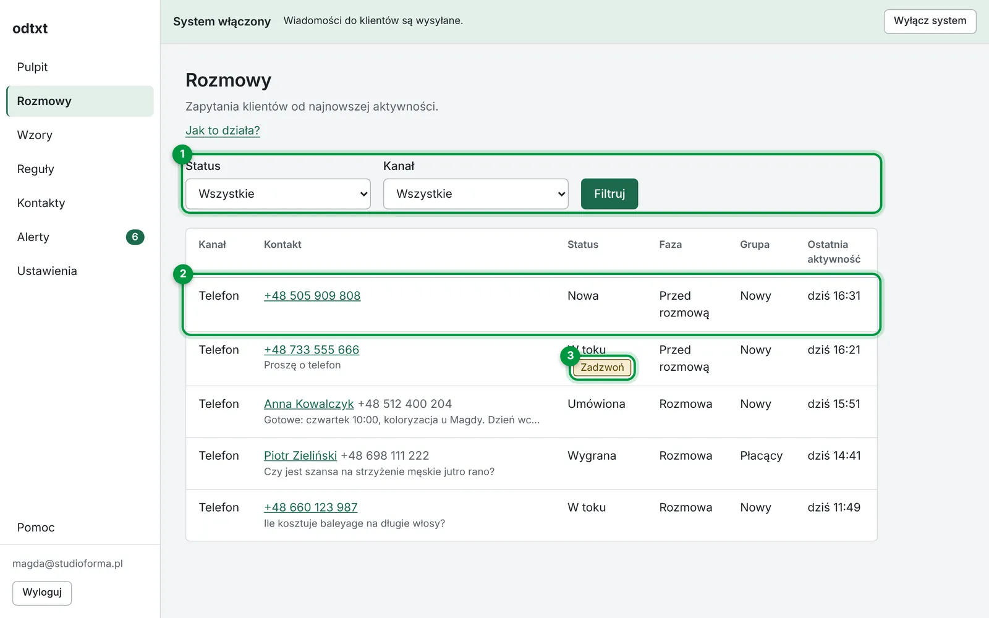Click the Wyloguj button
Image resolution: width=989 pixels, height=618 pixels.
(42, 593)
